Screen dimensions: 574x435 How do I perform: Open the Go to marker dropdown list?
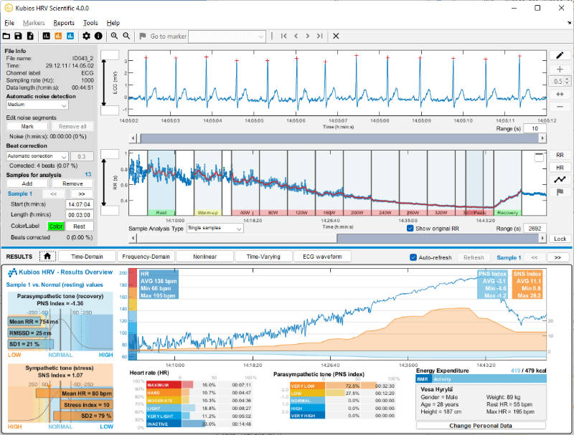pyautogui.click(x=227, y=36)
